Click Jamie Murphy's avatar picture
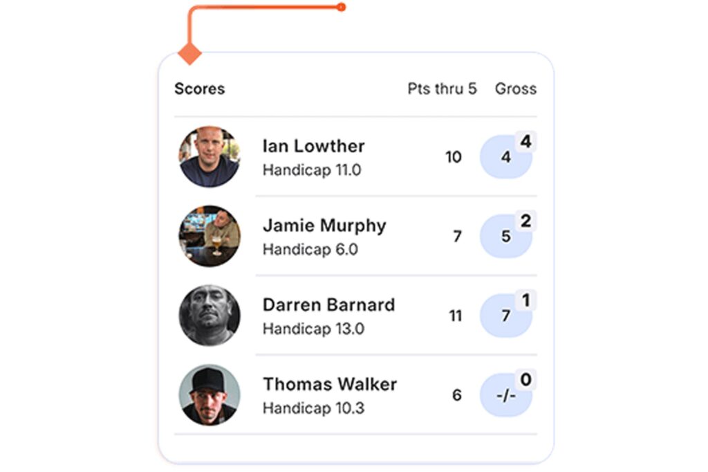Viewport: 708px width, 472px height. 209,236
